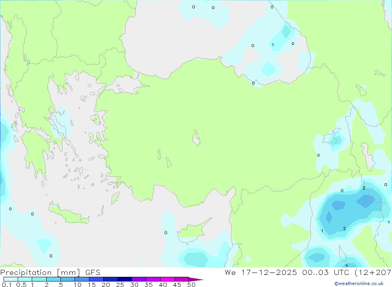Click the 35–40 mm purple legend swatch
Viewport: 392px width, 287px height.
(153, 279)
